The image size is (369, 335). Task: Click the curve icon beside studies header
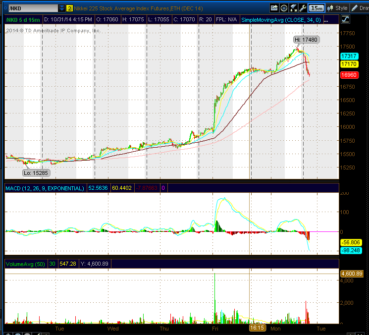(x=345, y=19)
